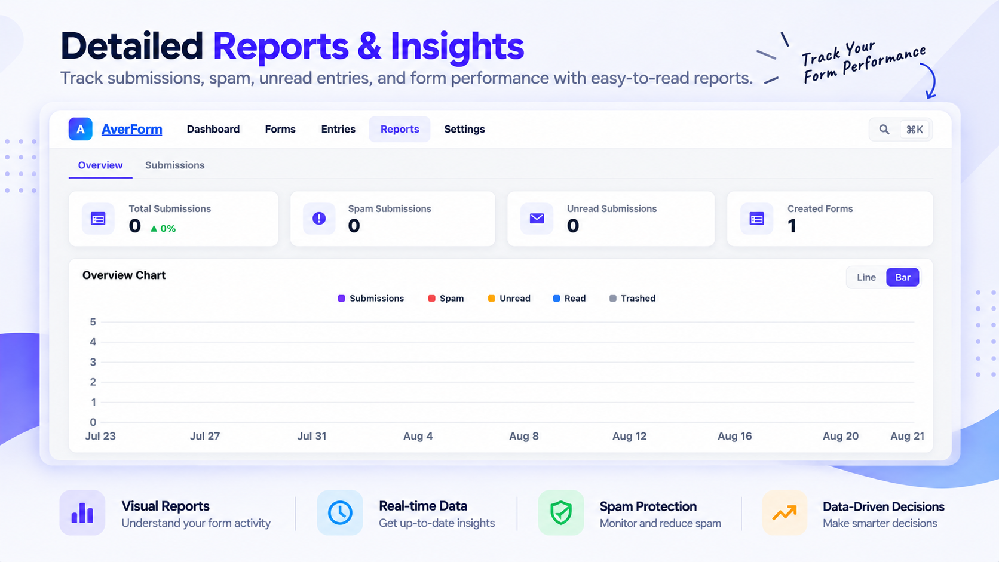Switch to the Overview tab
999x562 pixels.
[100, 165]
